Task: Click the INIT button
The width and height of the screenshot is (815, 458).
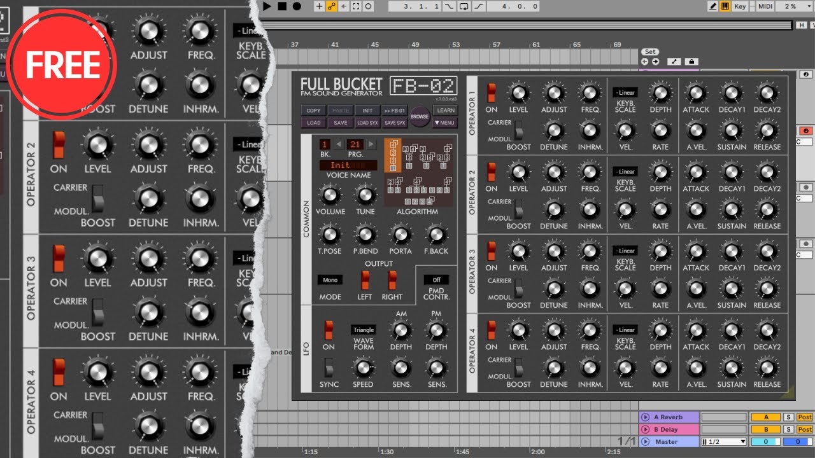Action: tap(367, 111)
